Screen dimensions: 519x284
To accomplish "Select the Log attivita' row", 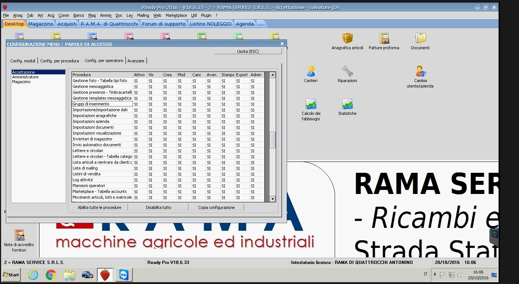I will [168, 180].
